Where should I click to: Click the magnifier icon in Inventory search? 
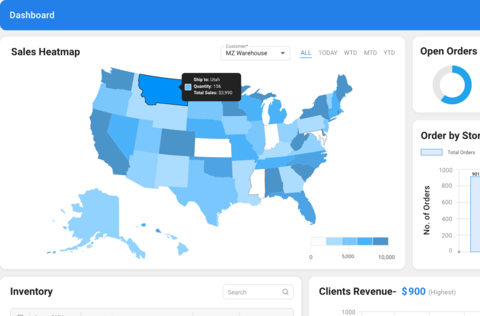[x=285, y=292]
